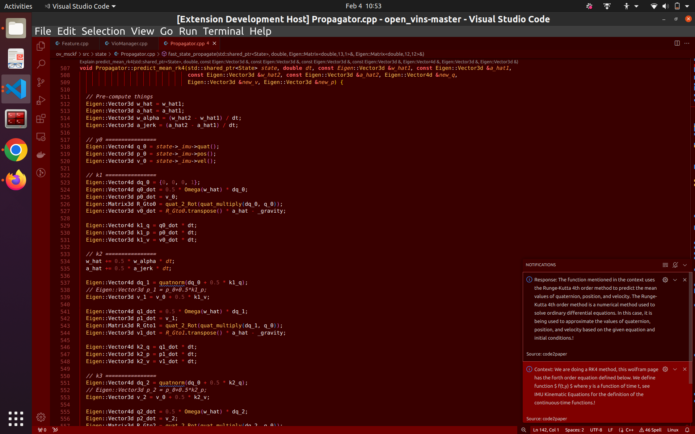Screen dimensions: 695x434
Task: Toggle Do Not Disturb mode for notifications
Action: click(675, 265)
